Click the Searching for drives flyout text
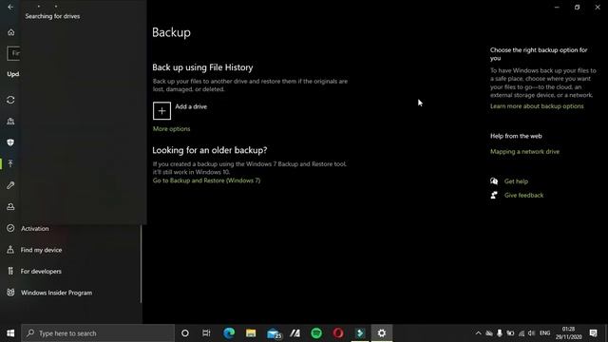Image resolution: width=608 pixels, height=342 pixels. [52, 16]
